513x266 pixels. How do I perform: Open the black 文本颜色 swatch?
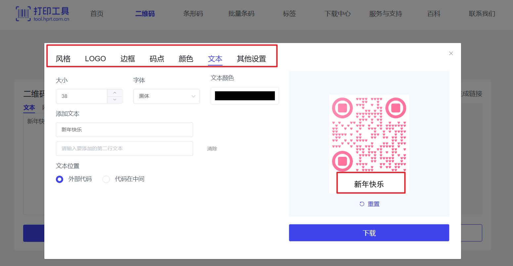pyautogui.click(x=245, y=96)
